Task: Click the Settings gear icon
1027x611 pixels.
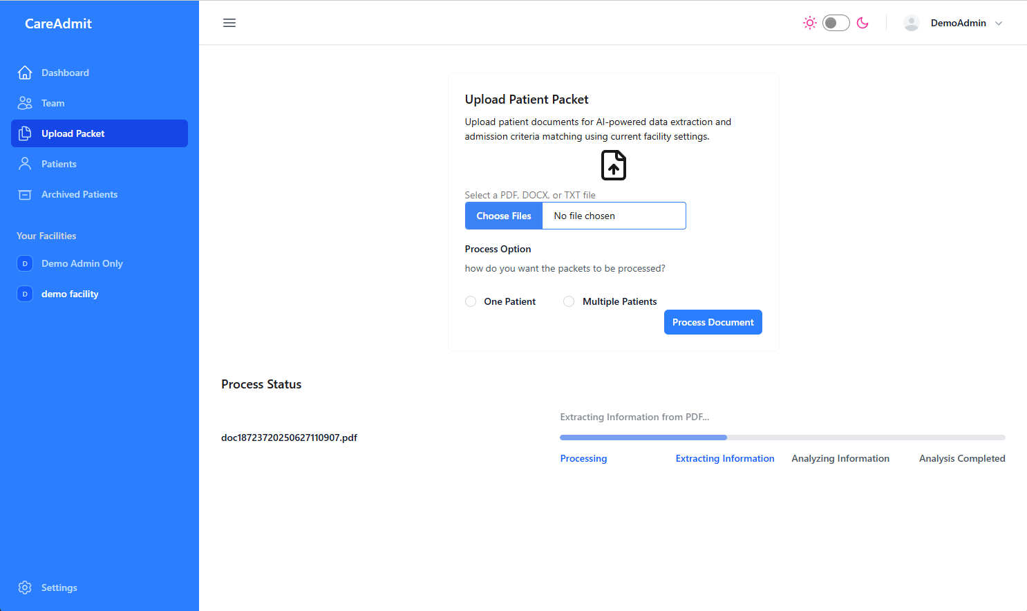Action: [25, 587]
